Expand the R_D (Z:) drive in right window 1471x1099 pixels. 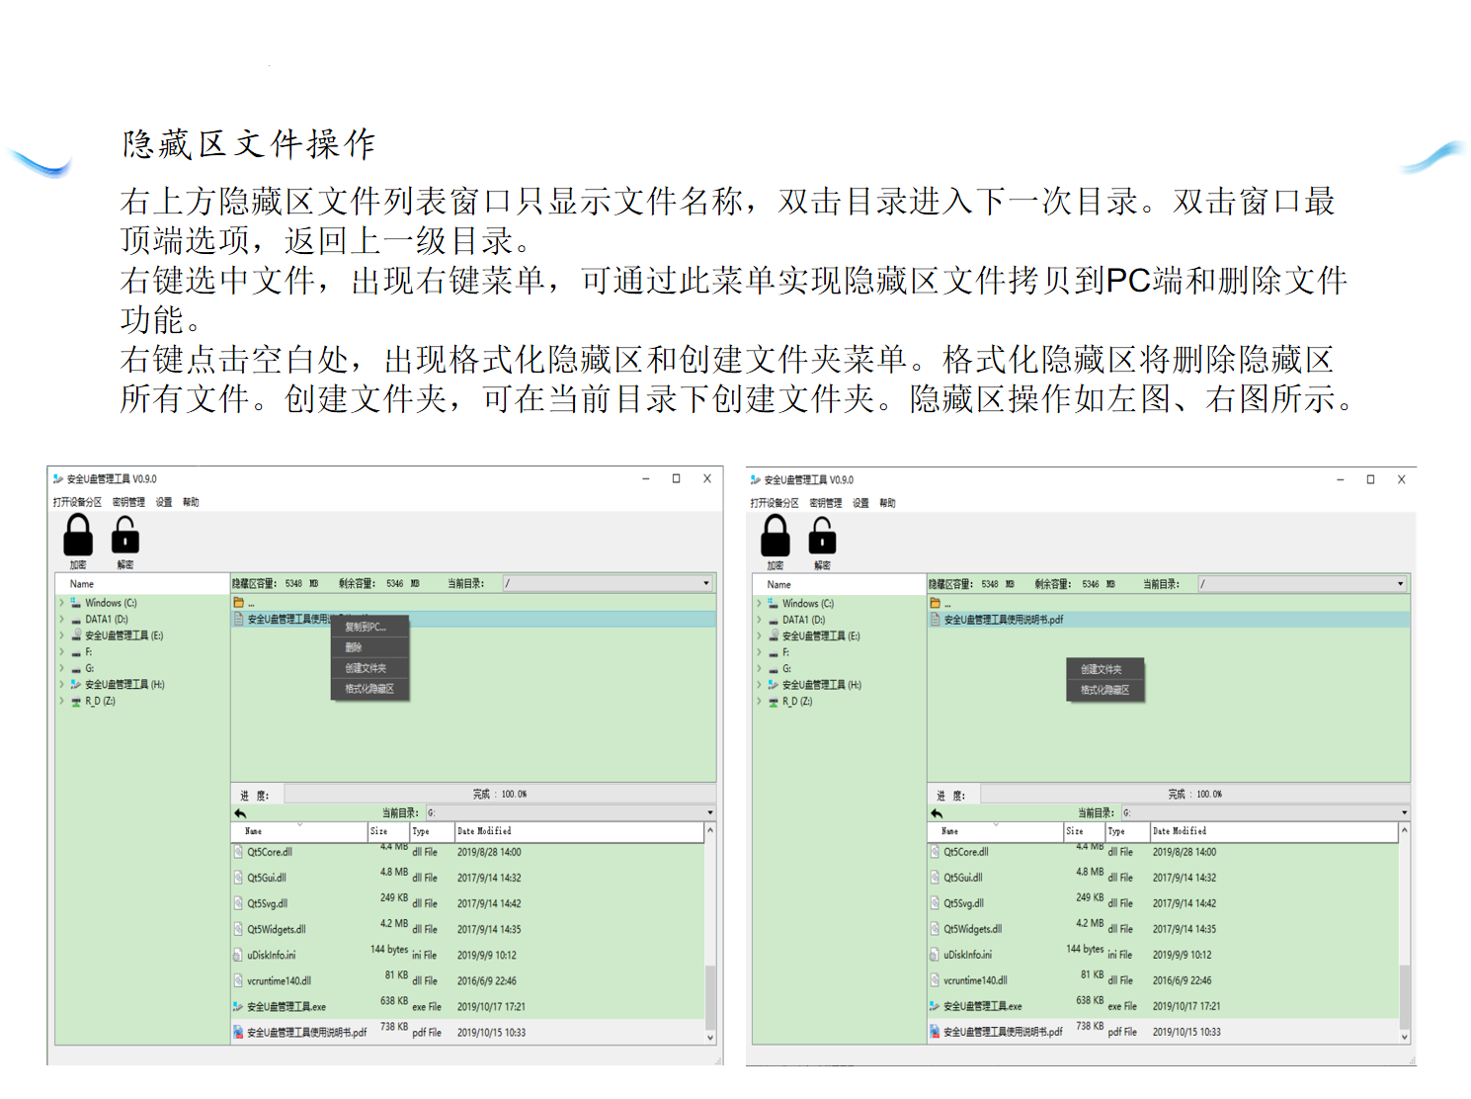click(x=759, y=702)
